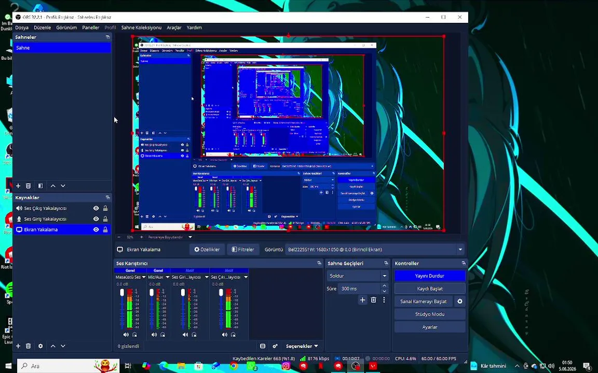Open the Sahne Koleksiyonu menu
The width and height of the screenshot is (598, 373).
pyautogui.click(x=141, y=27)
